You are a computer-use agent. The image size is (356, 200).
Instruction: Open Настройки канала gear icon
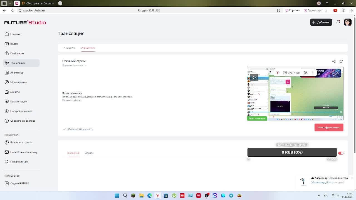(x=7, y=111)
